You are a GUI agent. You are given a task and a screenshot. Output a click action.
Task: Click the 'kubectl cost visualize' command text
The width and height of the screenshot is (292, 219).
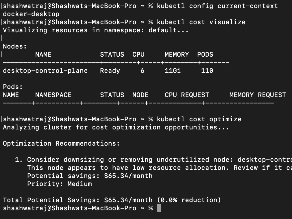[x=201, y=22]
